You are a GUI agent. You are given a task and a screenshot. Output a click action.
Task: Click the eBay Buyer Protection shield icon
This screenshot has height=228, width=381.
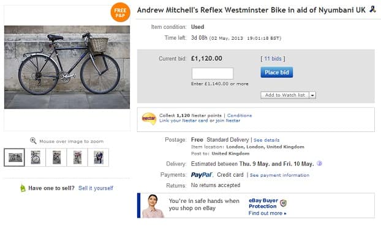point(284,203)
